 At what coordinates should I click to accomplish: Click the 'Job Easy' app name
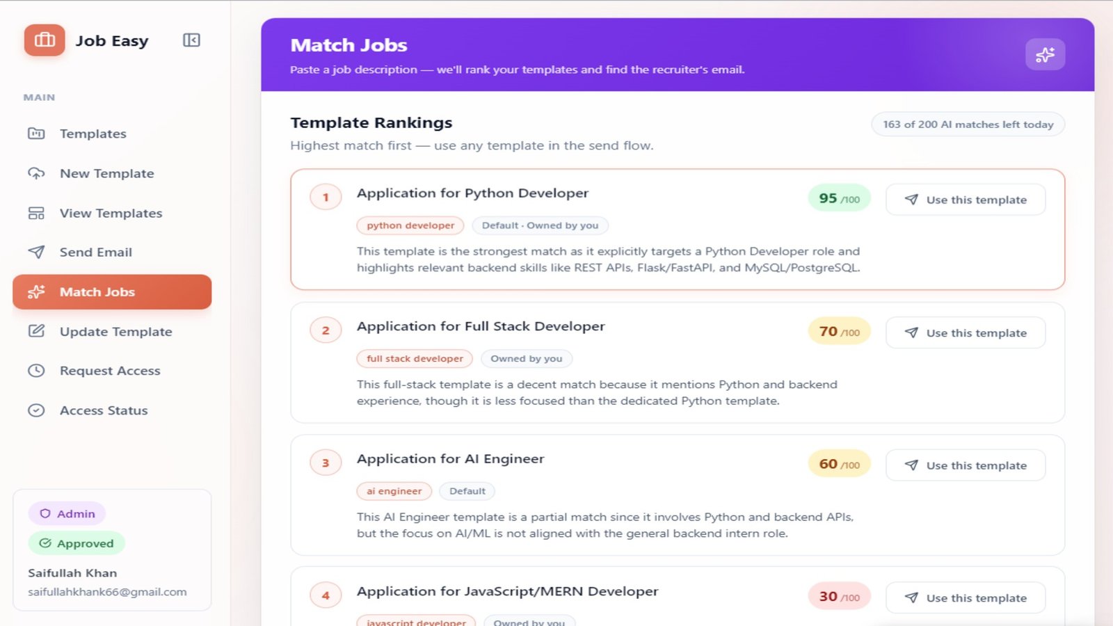point(112,41)
